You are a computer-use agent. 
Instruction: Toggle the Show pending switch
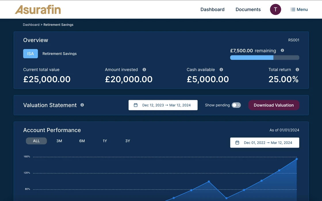click(236, 105)
